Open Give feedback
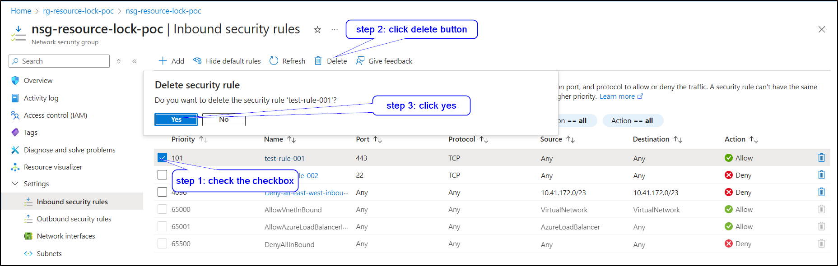 tap(384, 61)
